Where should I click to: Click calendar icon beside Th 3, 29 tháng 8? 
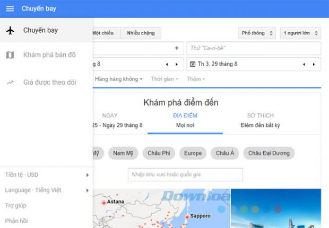click(193, 65)
